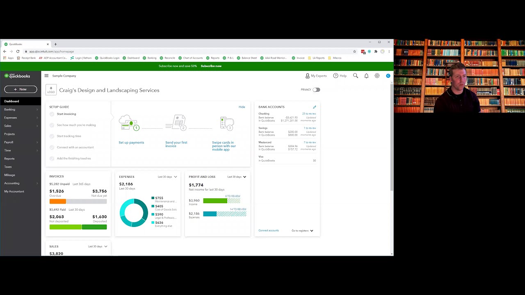
Task: Open the browser extensions puzzle icon
Action: [376, 52]
